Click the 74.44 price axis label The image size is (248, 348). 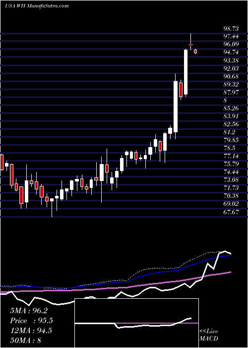[231, 172]
